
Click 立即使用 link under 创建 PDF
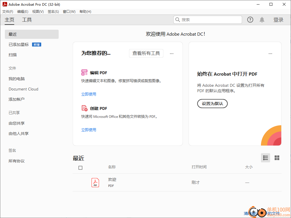(x=89, y=130)
